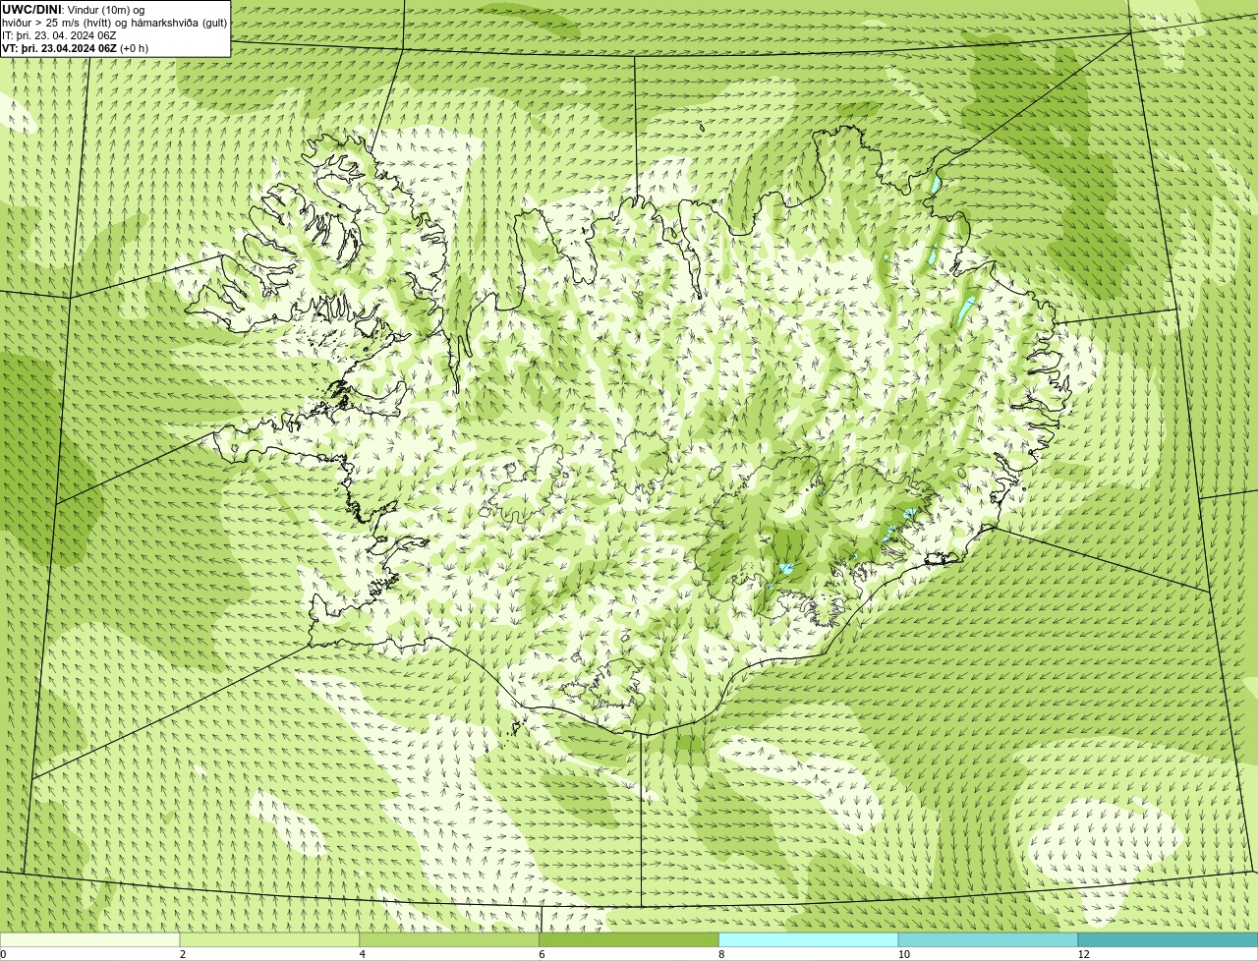Viewport: 1258px width, 961px height.
Task: Click the scale label '6'
Action: pos(542,954)
